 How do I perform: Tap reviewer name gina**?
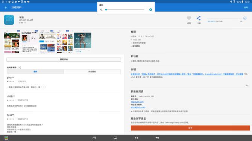(10, 78)
